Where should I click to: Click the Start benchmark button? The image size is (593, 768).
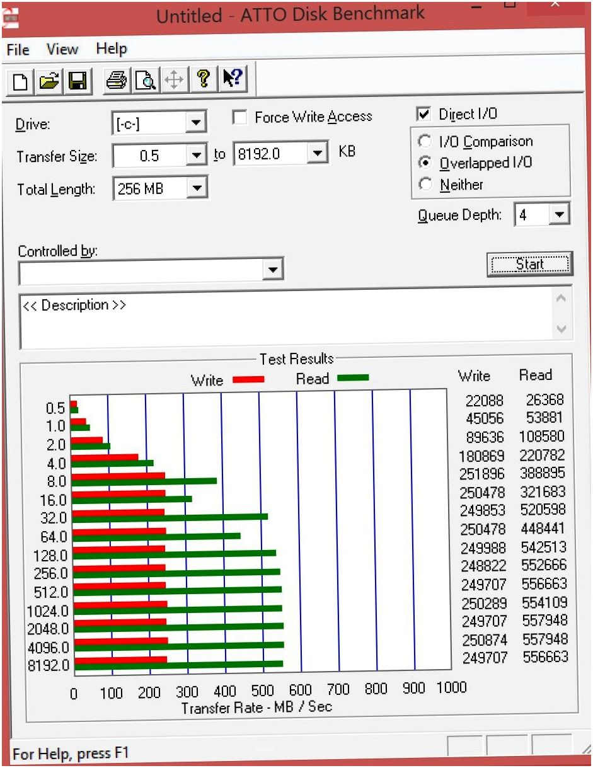[530, 264]
